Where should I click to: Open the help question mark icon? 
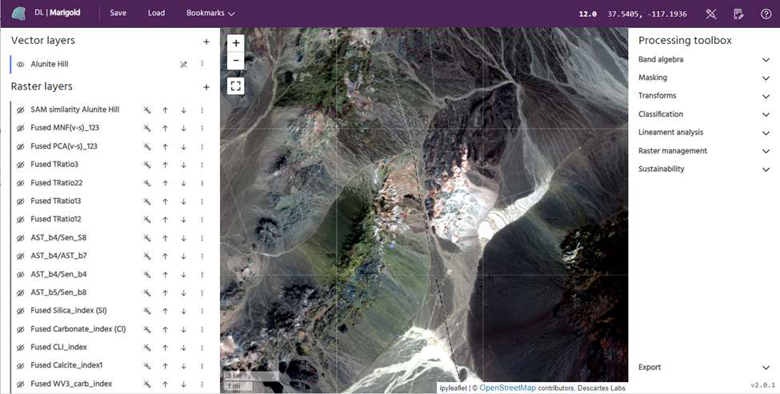pyautogui.click(x=766, y=14)
